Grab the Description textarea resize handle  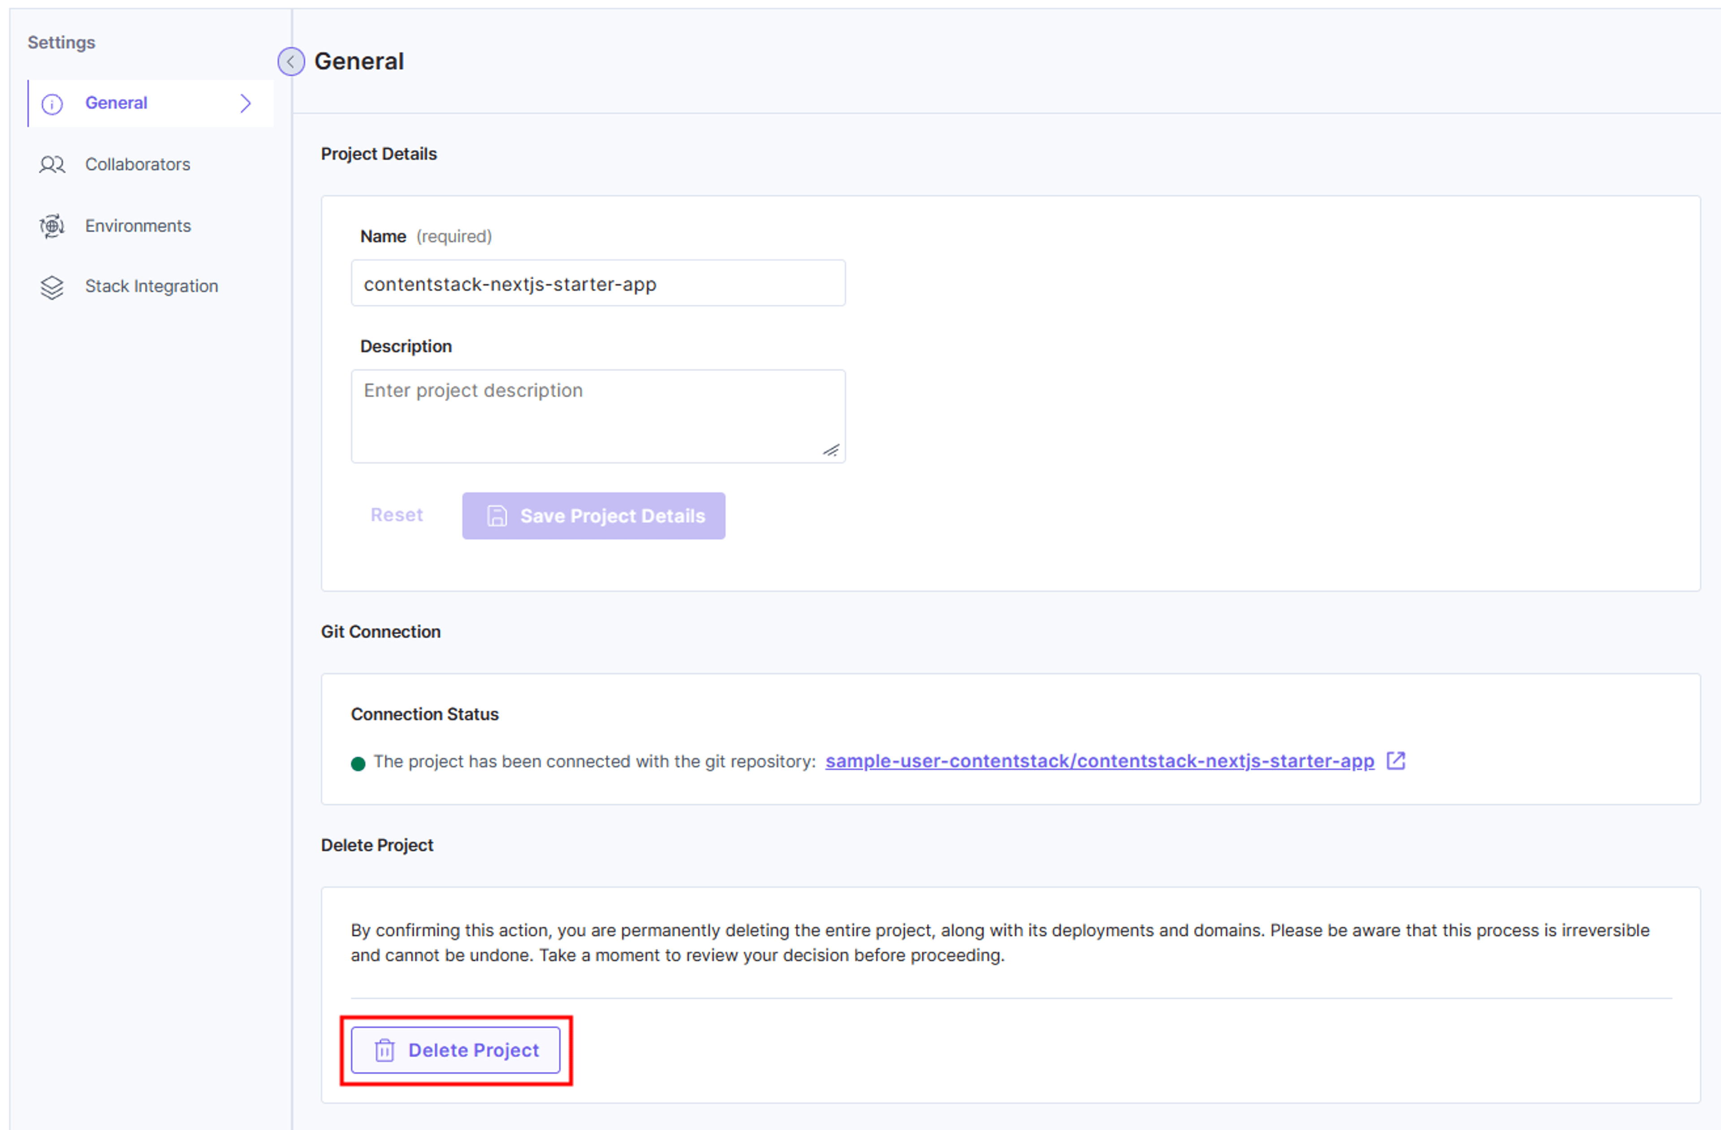[831, 450]
